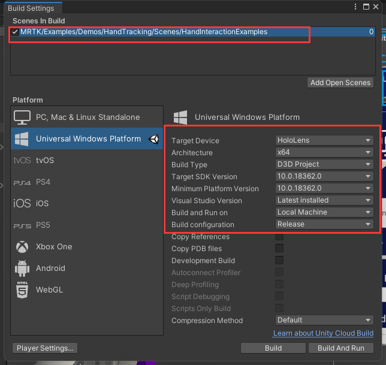This screenshot has width=386, height=365.
Task: Open the Architecture dropdown showing x64
Action: click(324, 152)
